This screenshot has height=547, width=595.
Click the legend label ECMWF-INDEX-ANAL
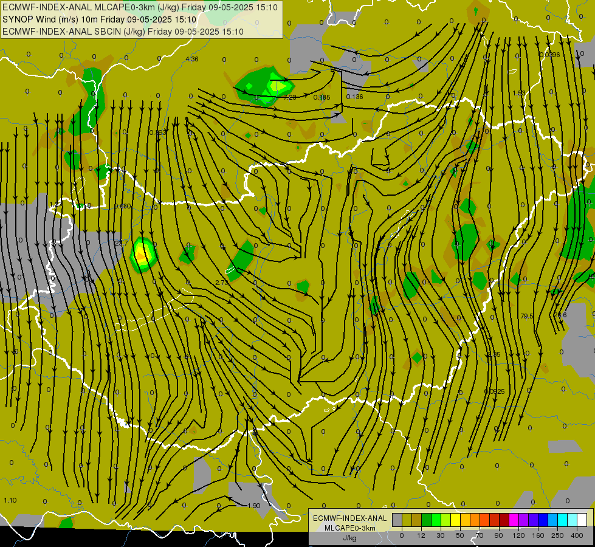click(350, 518)
